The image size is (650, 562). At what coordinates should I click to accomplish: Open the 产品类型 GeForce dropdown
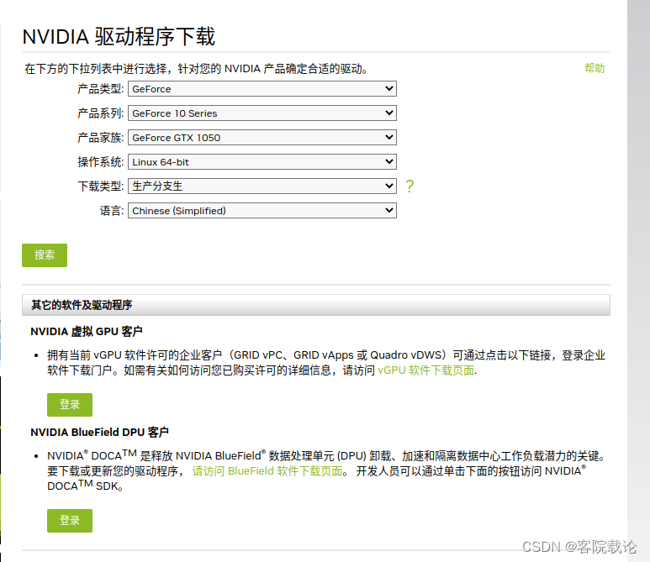point(262,89)
